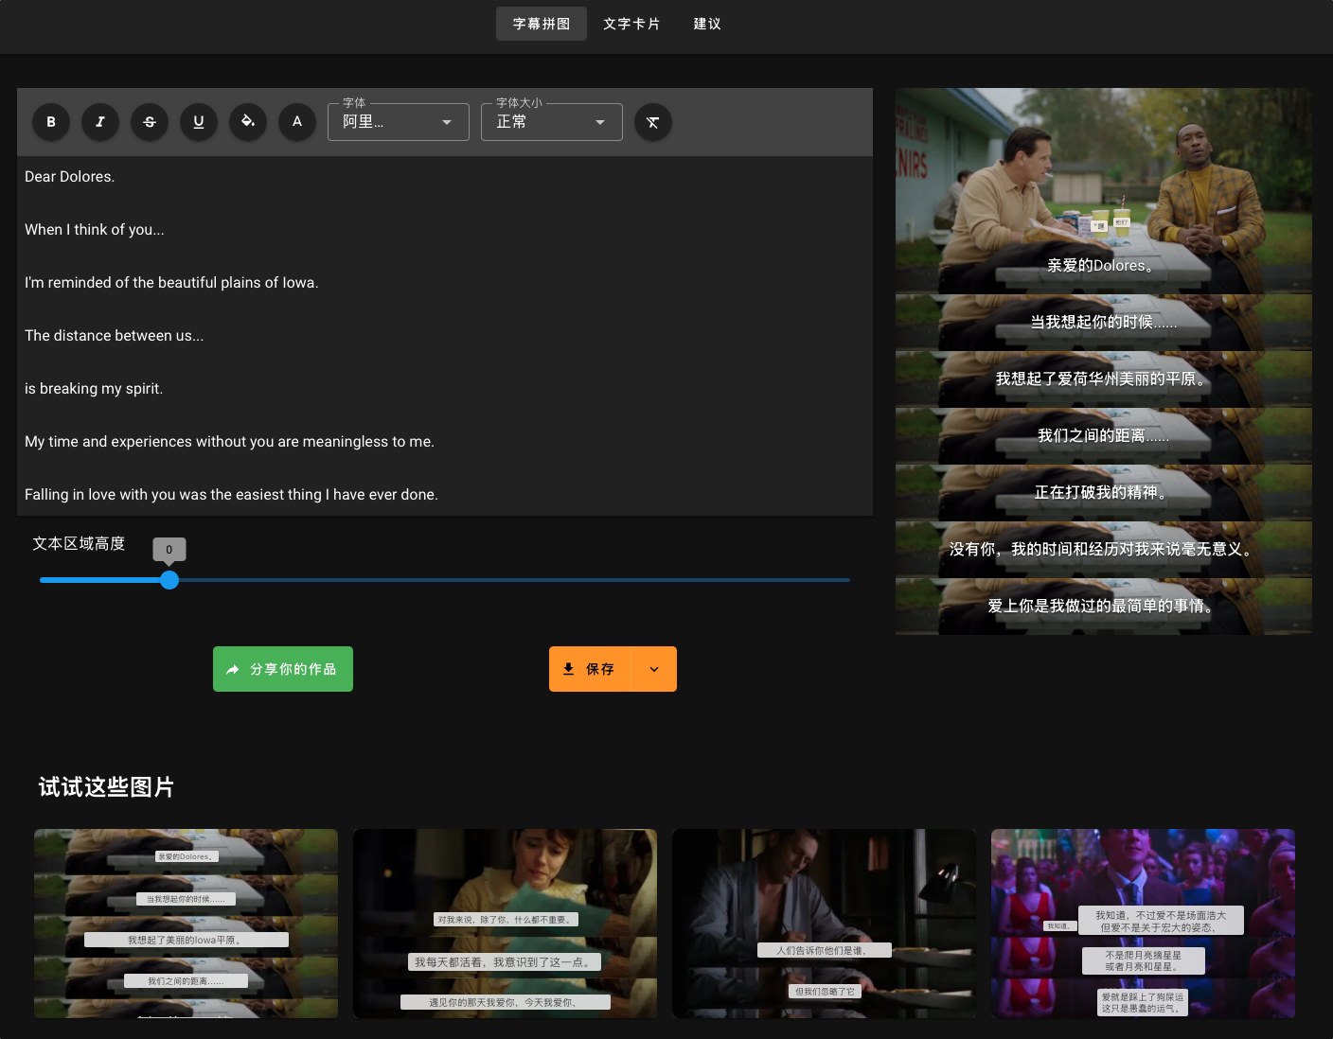This screenshot has width=1333, height=1039.
Task: Toggle italic formatting button
Action: 100,122
